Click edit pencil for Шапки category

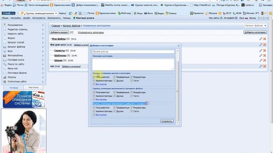(261, 60)
